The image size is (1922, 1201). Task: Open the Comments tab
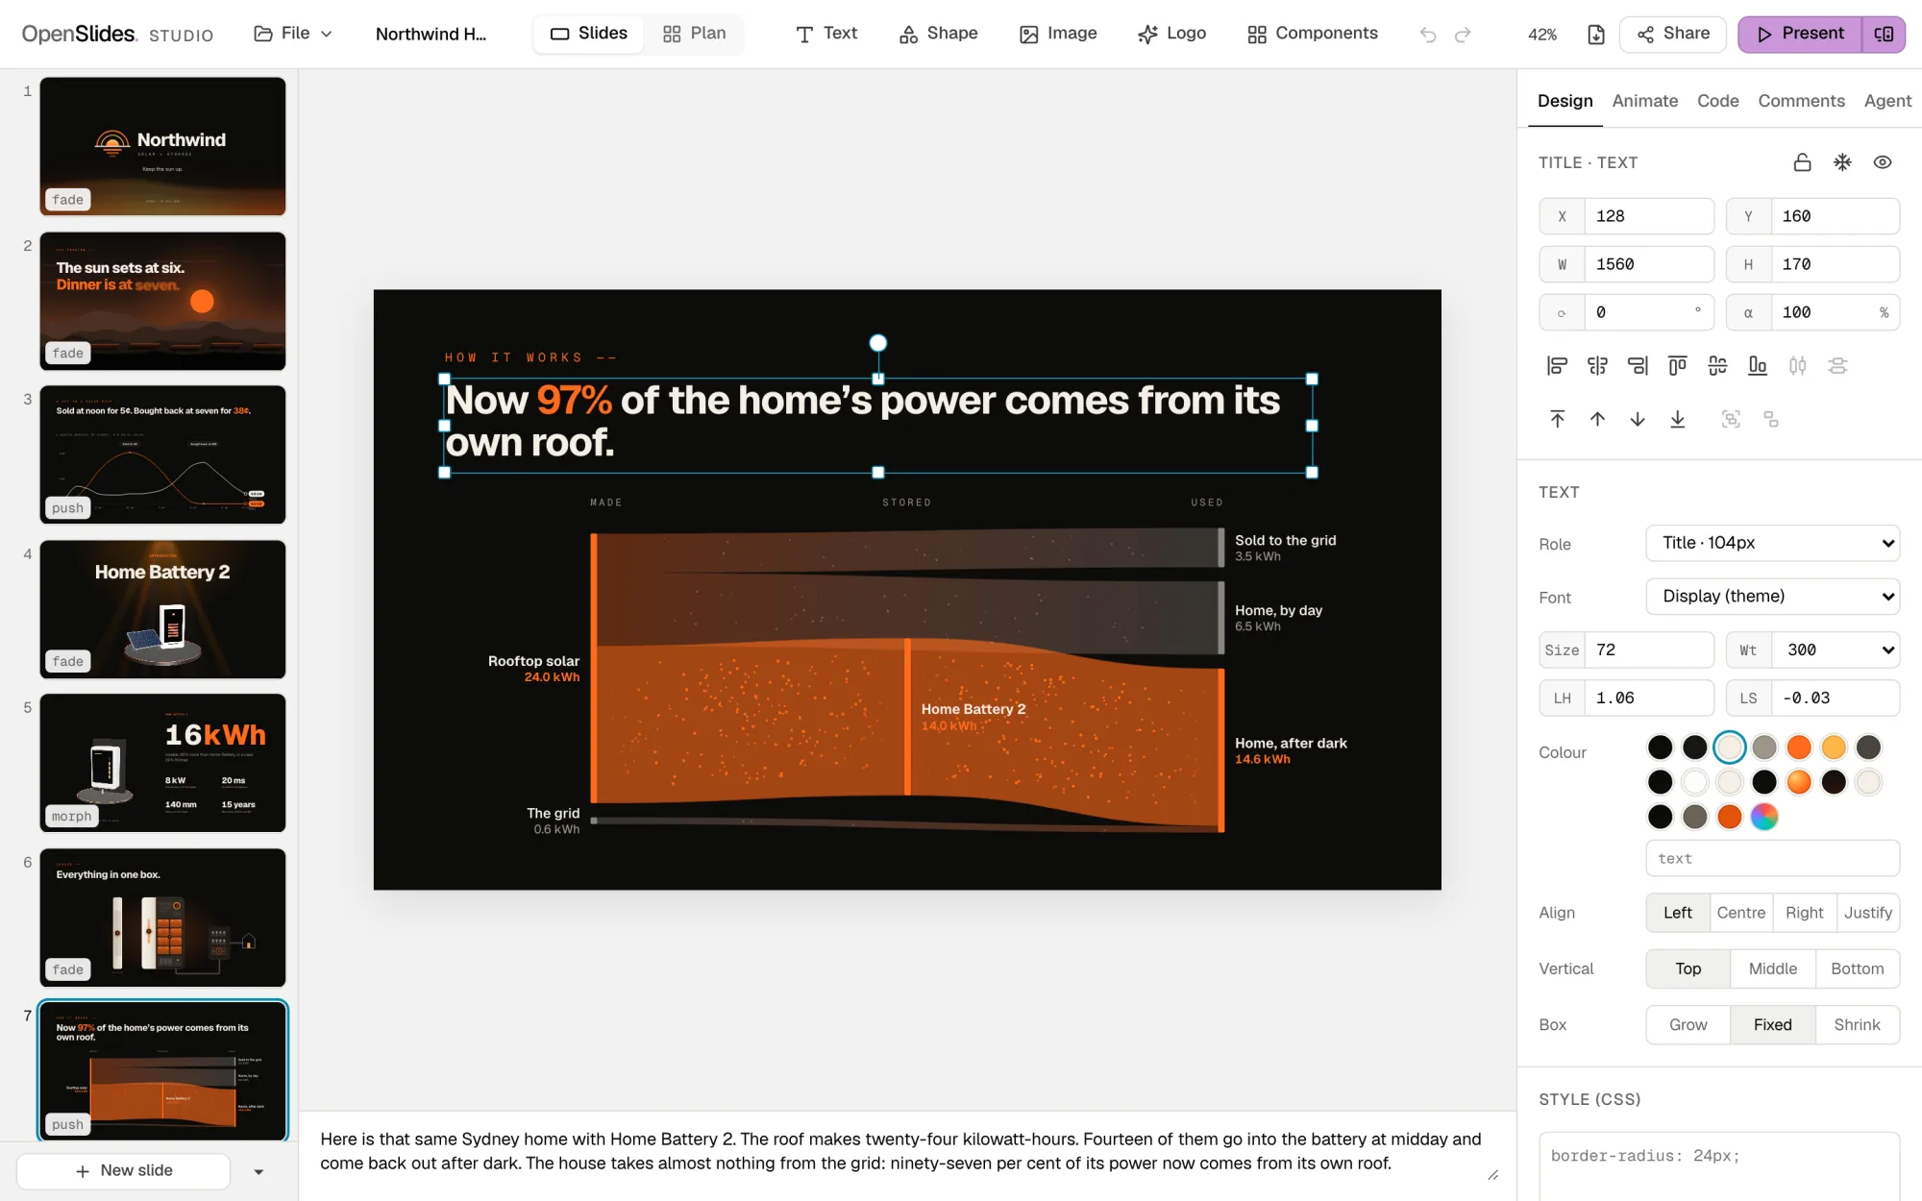(x=1801, y=101)
